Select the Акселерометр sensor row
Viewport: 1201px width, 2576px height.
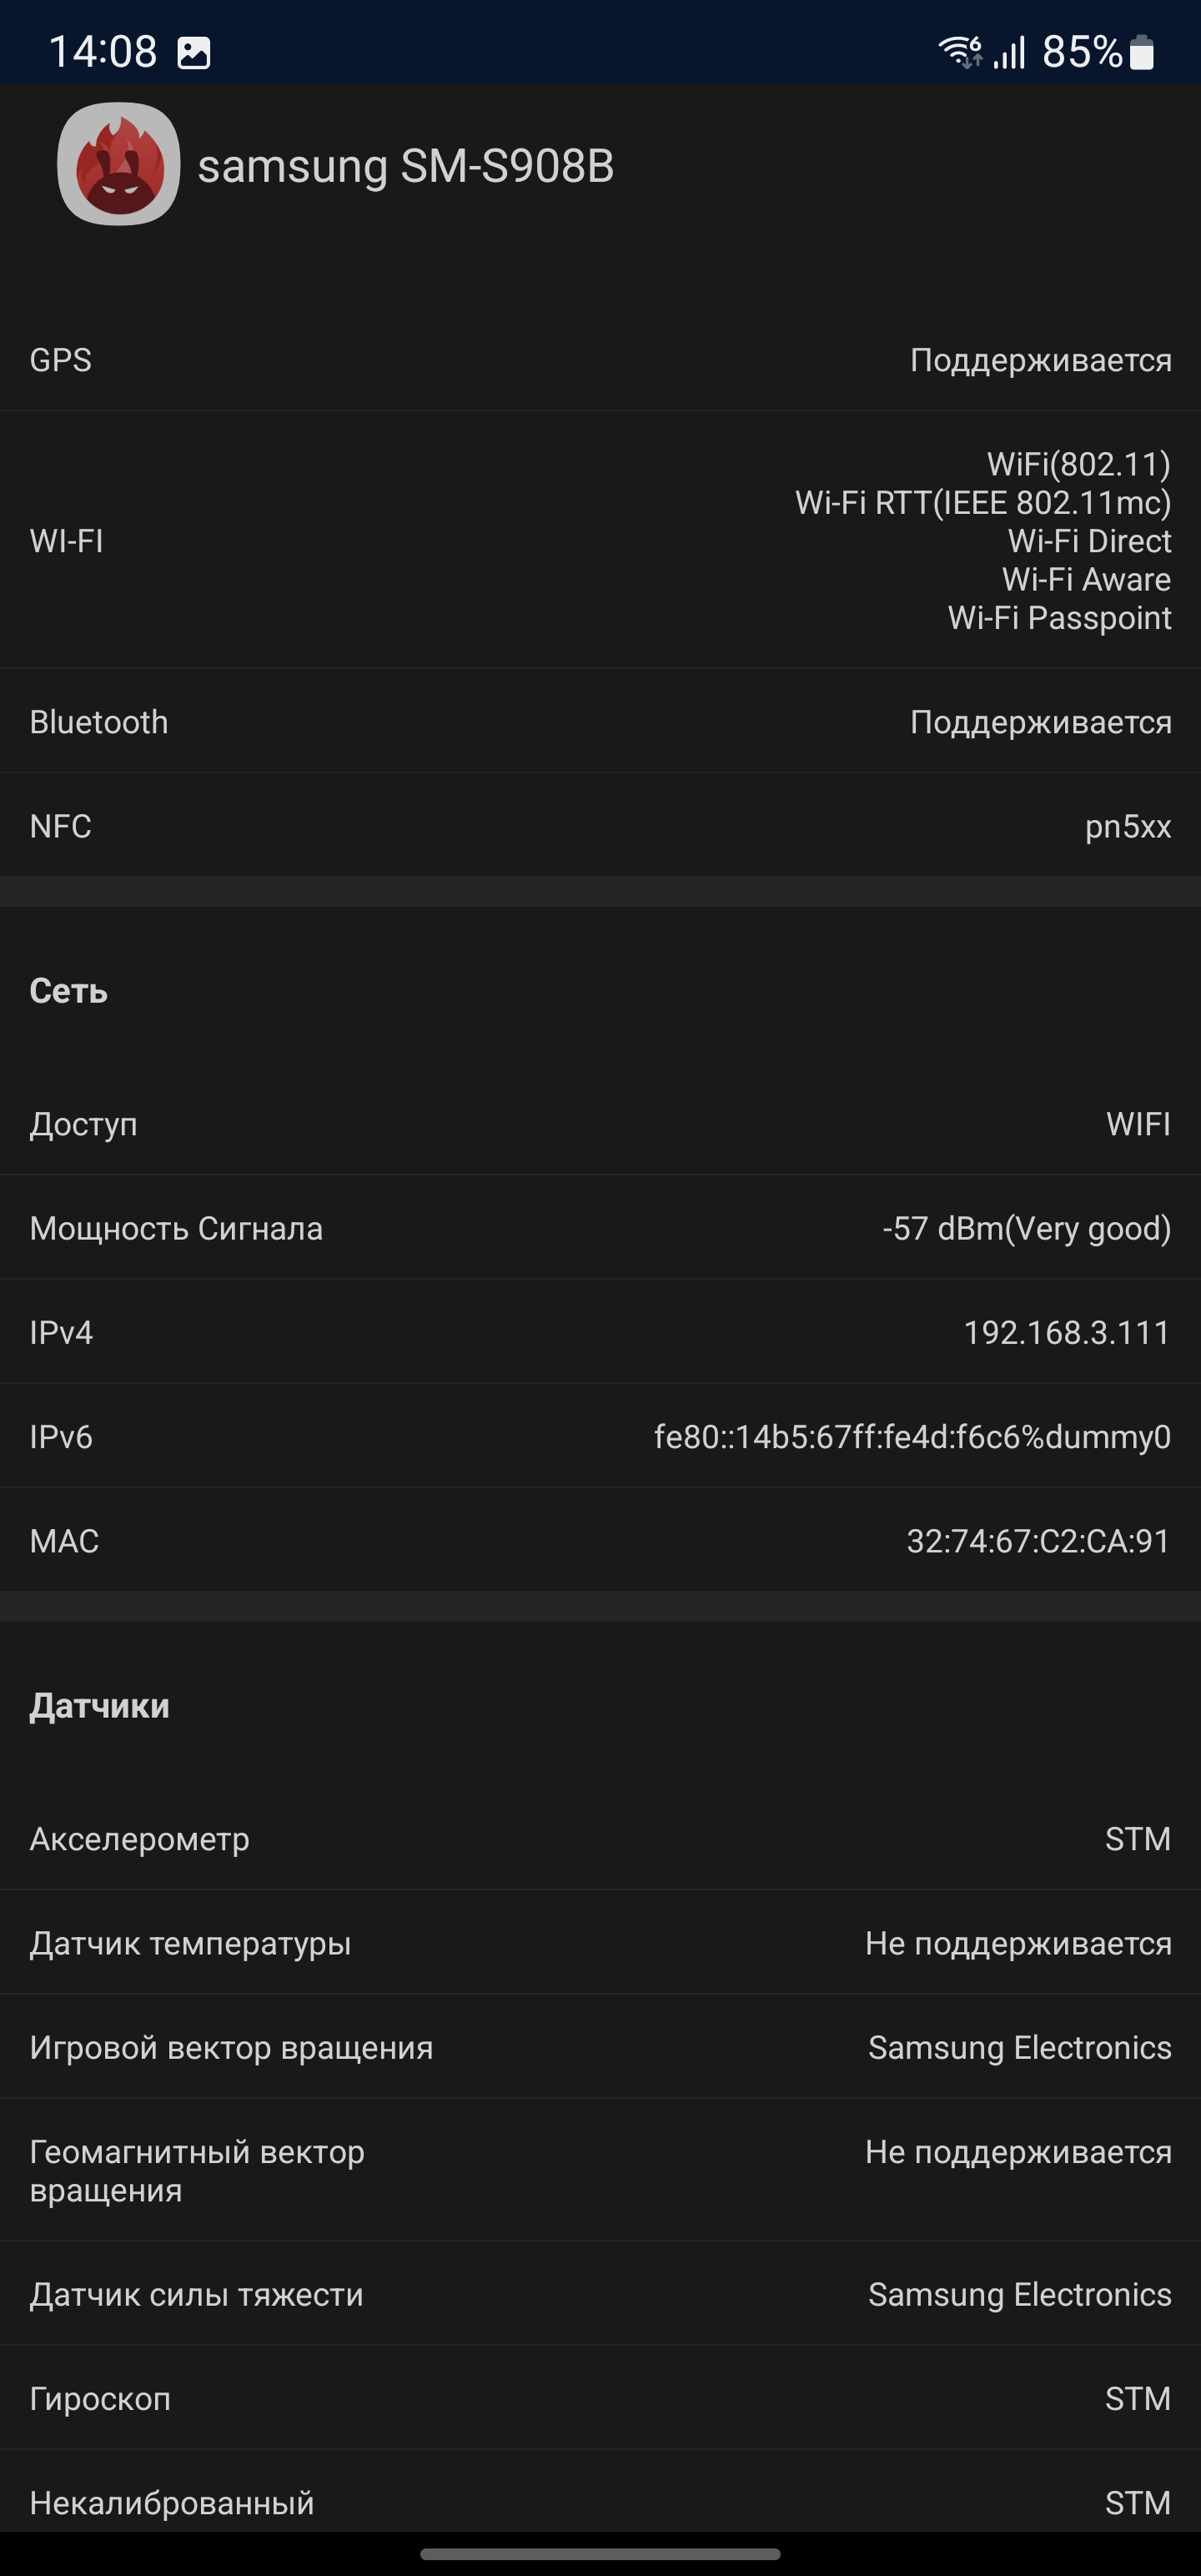point(600,1839)
